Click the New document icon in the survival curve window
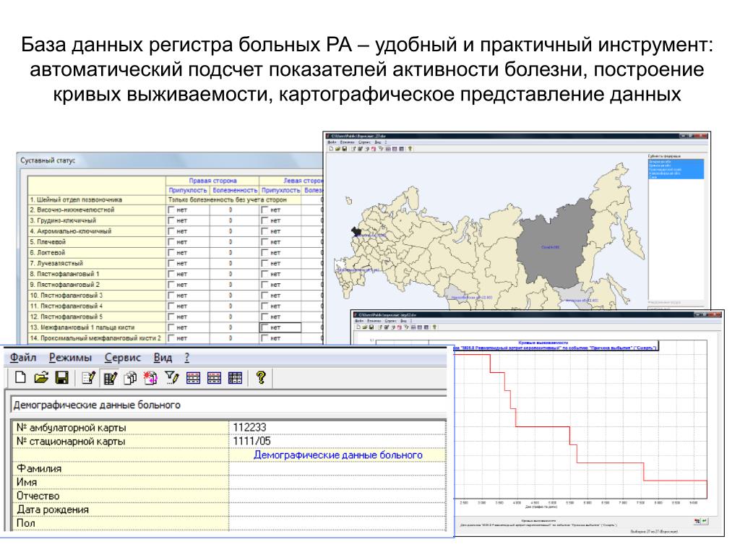 point(358,327)
